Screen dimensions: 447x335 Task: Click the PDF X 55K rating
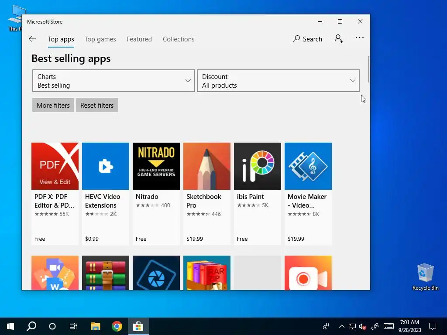tap(52, 214)
